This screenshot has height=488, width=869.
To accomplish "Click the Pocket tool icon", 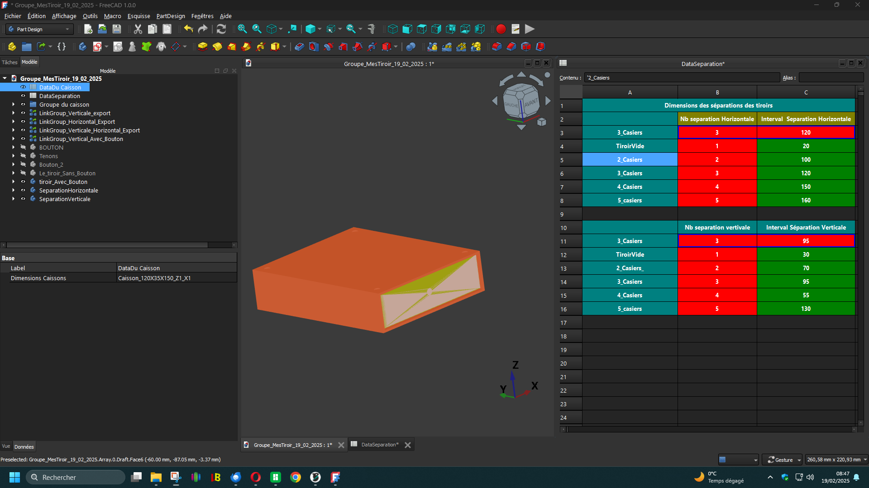I will click(299, 47).
